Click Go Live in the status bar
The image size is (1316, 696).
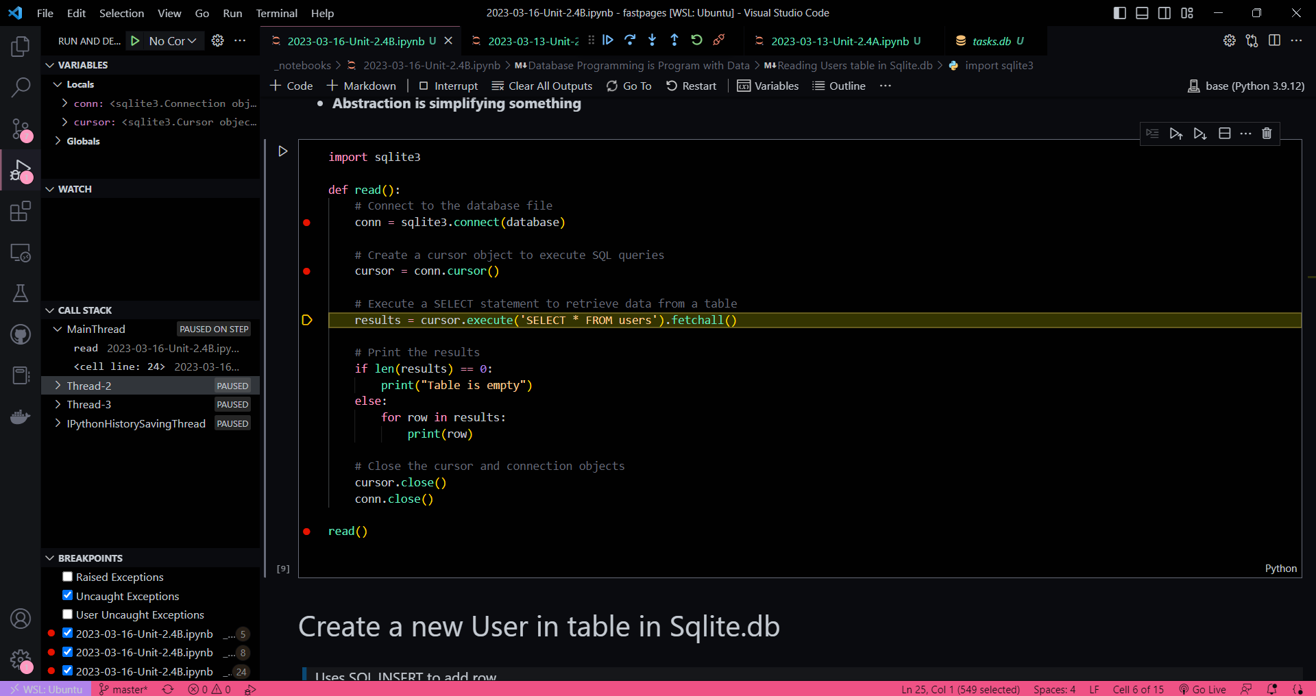pyautogui.click(x=1203, y=689)
